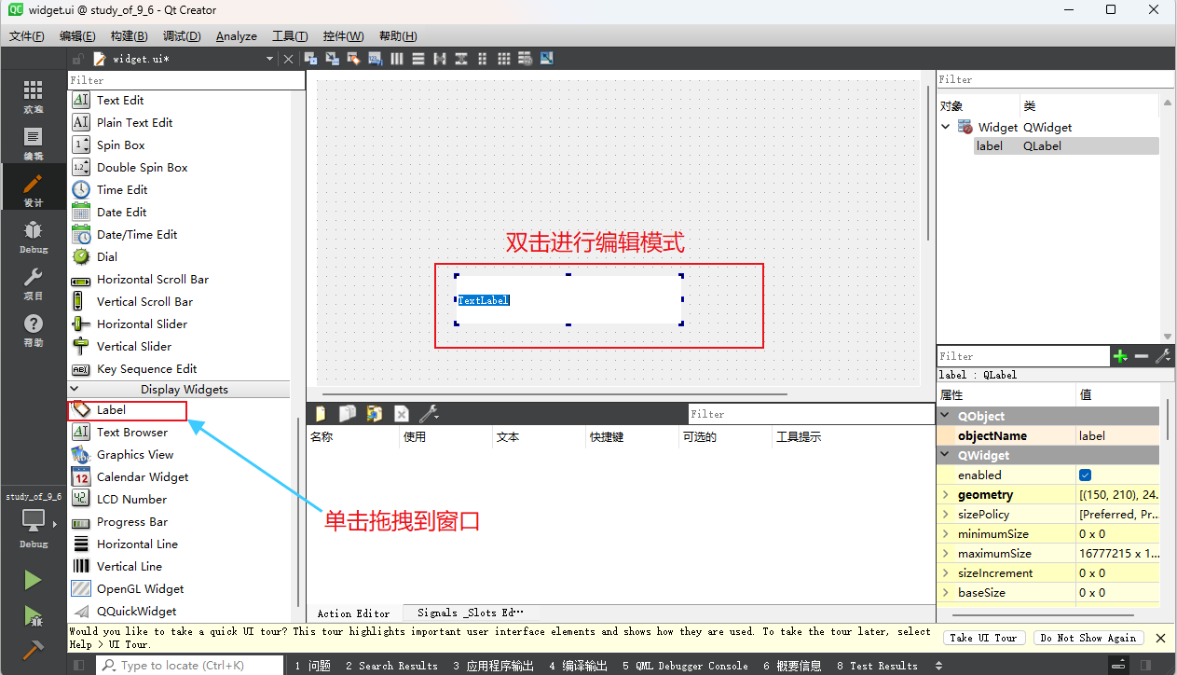
Task: Click Delete action icon in Action Editor
Action: click(x=402, y=414)
